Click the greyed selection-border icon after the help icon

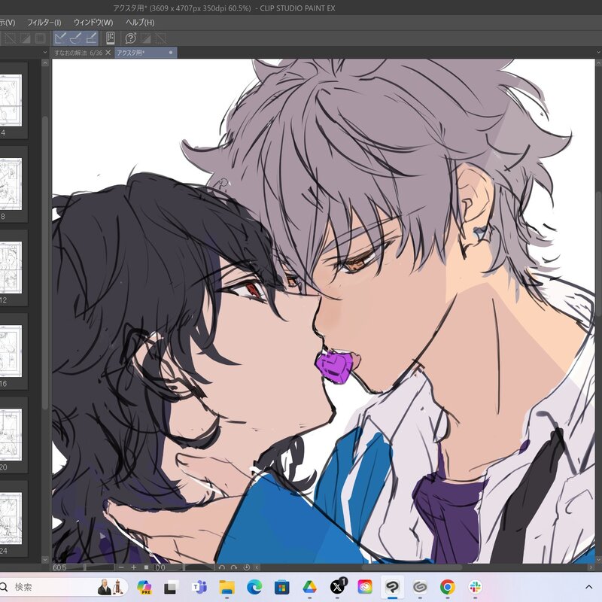(x=145, y=38)
